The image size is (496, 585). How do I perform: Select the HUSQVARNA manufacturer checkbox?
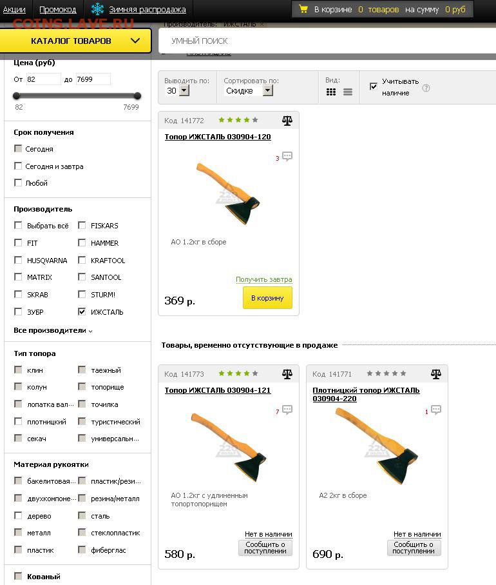18,260
